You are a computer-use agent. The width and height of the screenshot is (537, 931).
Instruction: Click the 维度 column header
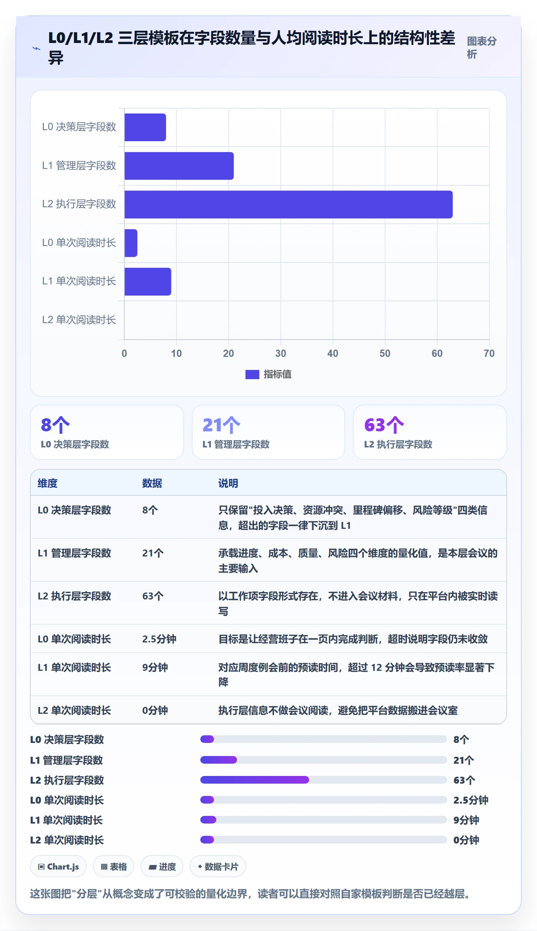(48, 483)
